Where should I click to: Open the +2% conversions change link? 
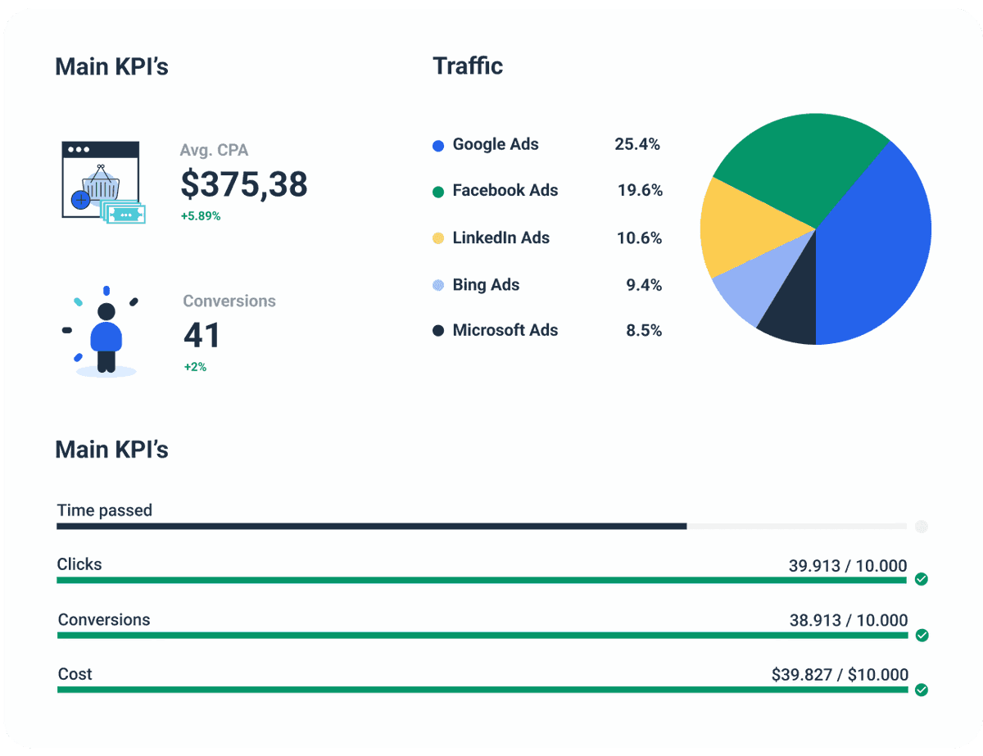(x=196, y=367)
